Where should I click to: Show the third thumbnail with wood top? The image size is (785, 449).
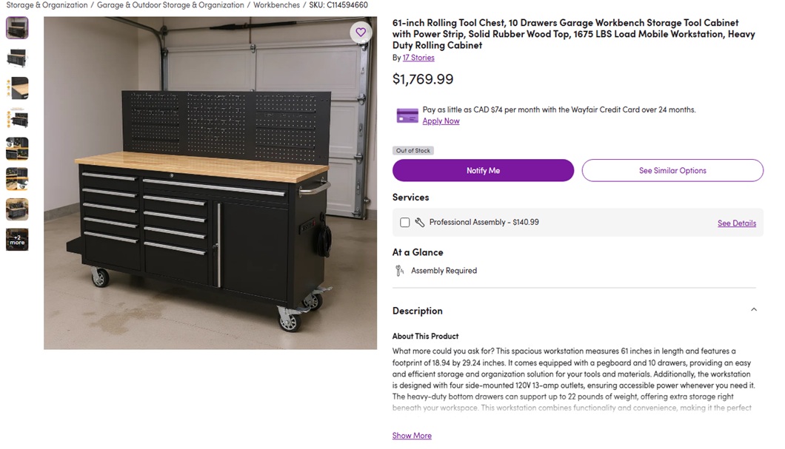click(17, 88)
